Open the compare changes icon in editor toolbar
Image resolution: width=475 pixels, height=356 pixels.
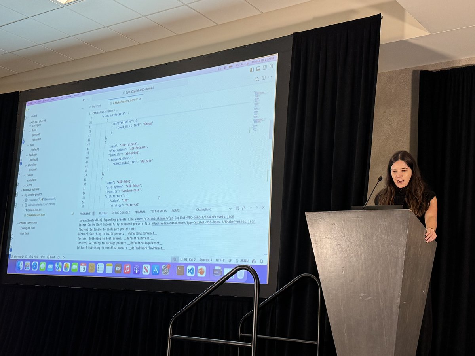257,78
